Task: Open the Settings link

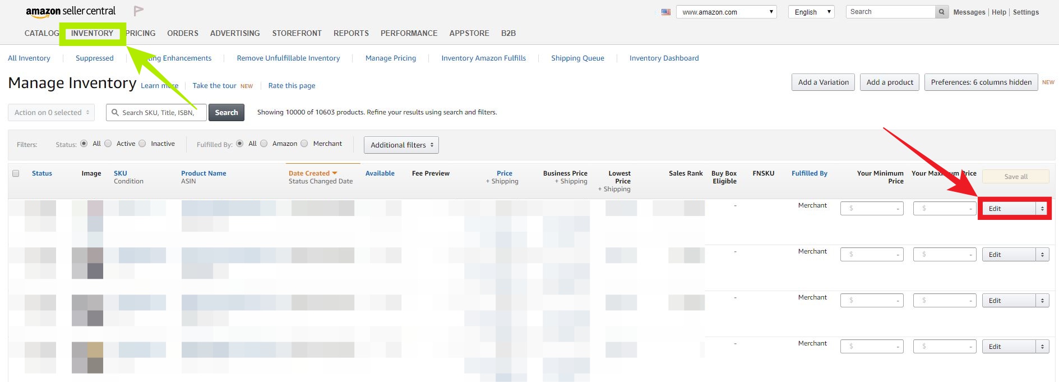Action: tap(1026, 12)
